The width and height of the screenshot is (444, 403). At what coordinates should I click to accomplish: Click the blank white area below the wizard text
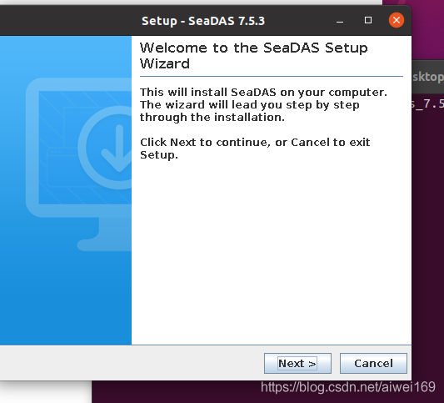click(x=272, y=253)
